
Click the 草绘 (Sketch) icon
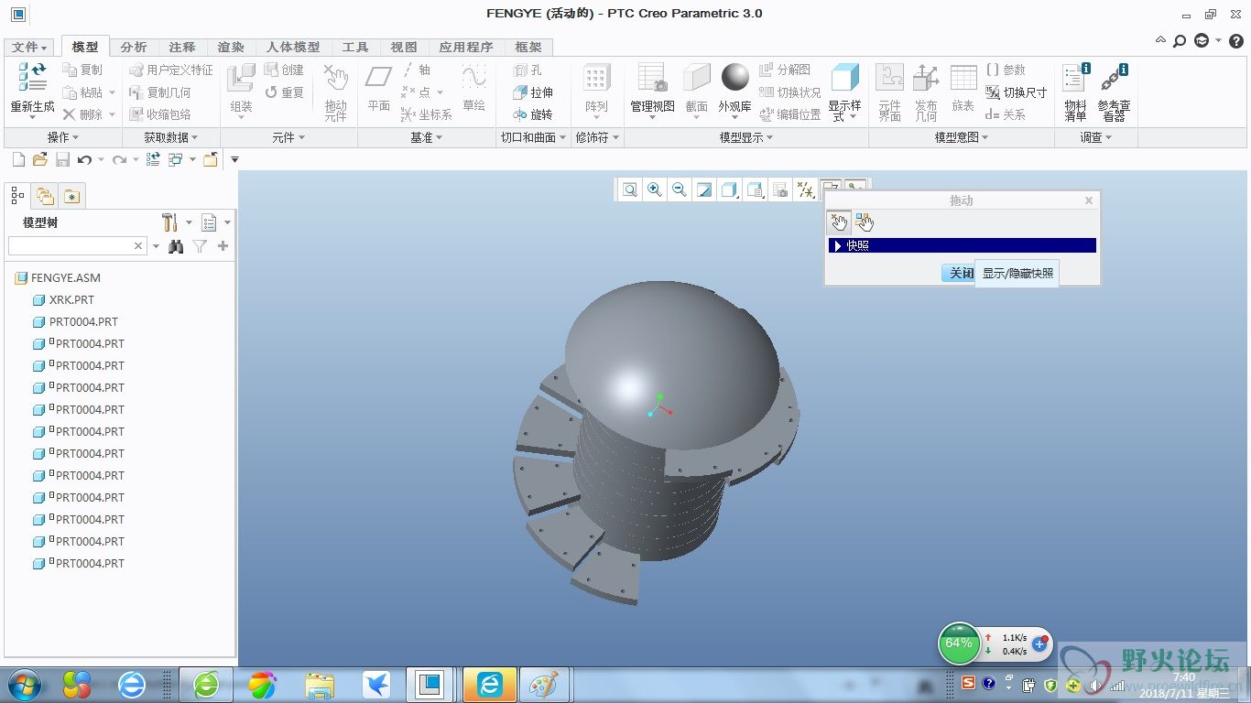coord(473,78)
